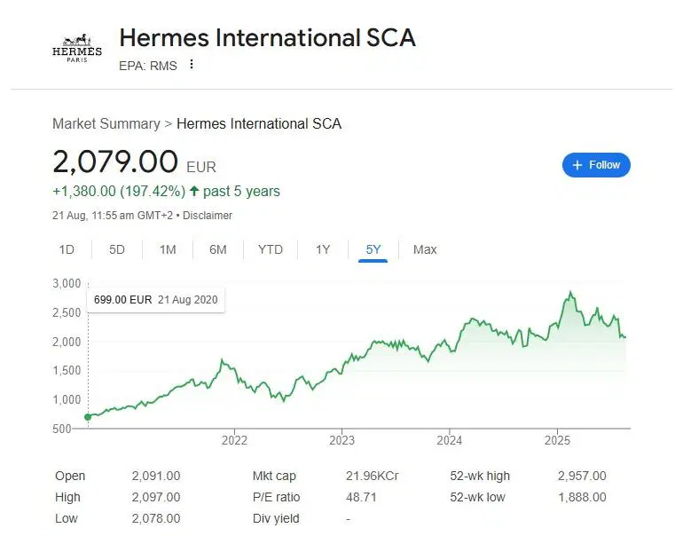Click the green chart start-point dot
Viewport: 683px width, 536px height.
coord(88,417)
